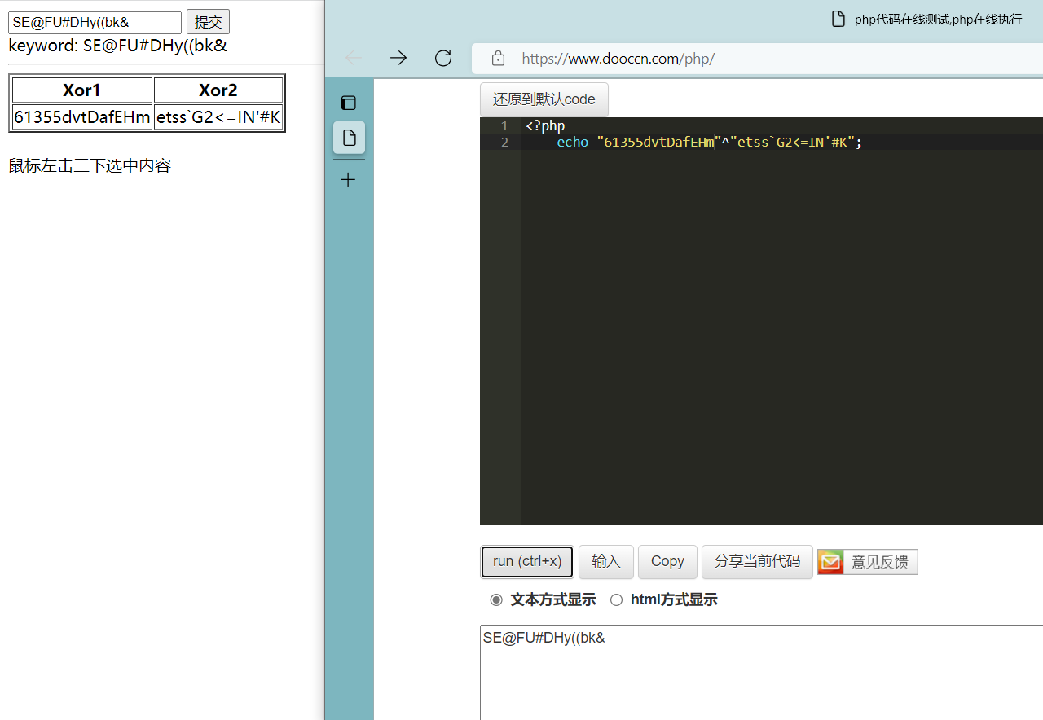This screenshot has width=1043, height=720.
Task: Click the keyword input field on the left
Action: tap(95, 22)
